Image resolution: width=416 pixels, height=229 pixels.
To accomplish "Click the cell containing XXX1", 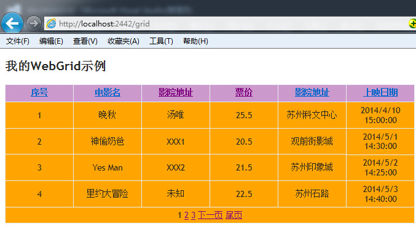I will pos(176,142).
